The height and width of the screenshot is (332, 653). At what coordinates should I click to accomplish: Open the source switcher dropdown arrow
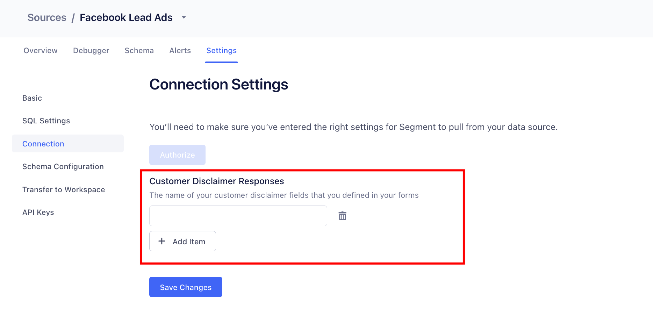(184, 17)
